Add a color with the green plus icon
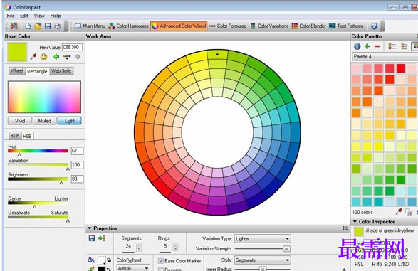 click(x=367, y=46)
